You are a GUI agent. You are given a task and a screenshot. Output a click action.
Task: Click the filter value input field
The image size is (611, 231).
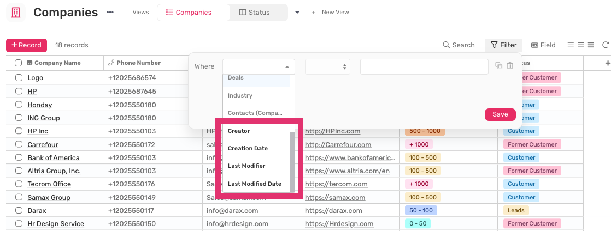(x=424, y=67)
